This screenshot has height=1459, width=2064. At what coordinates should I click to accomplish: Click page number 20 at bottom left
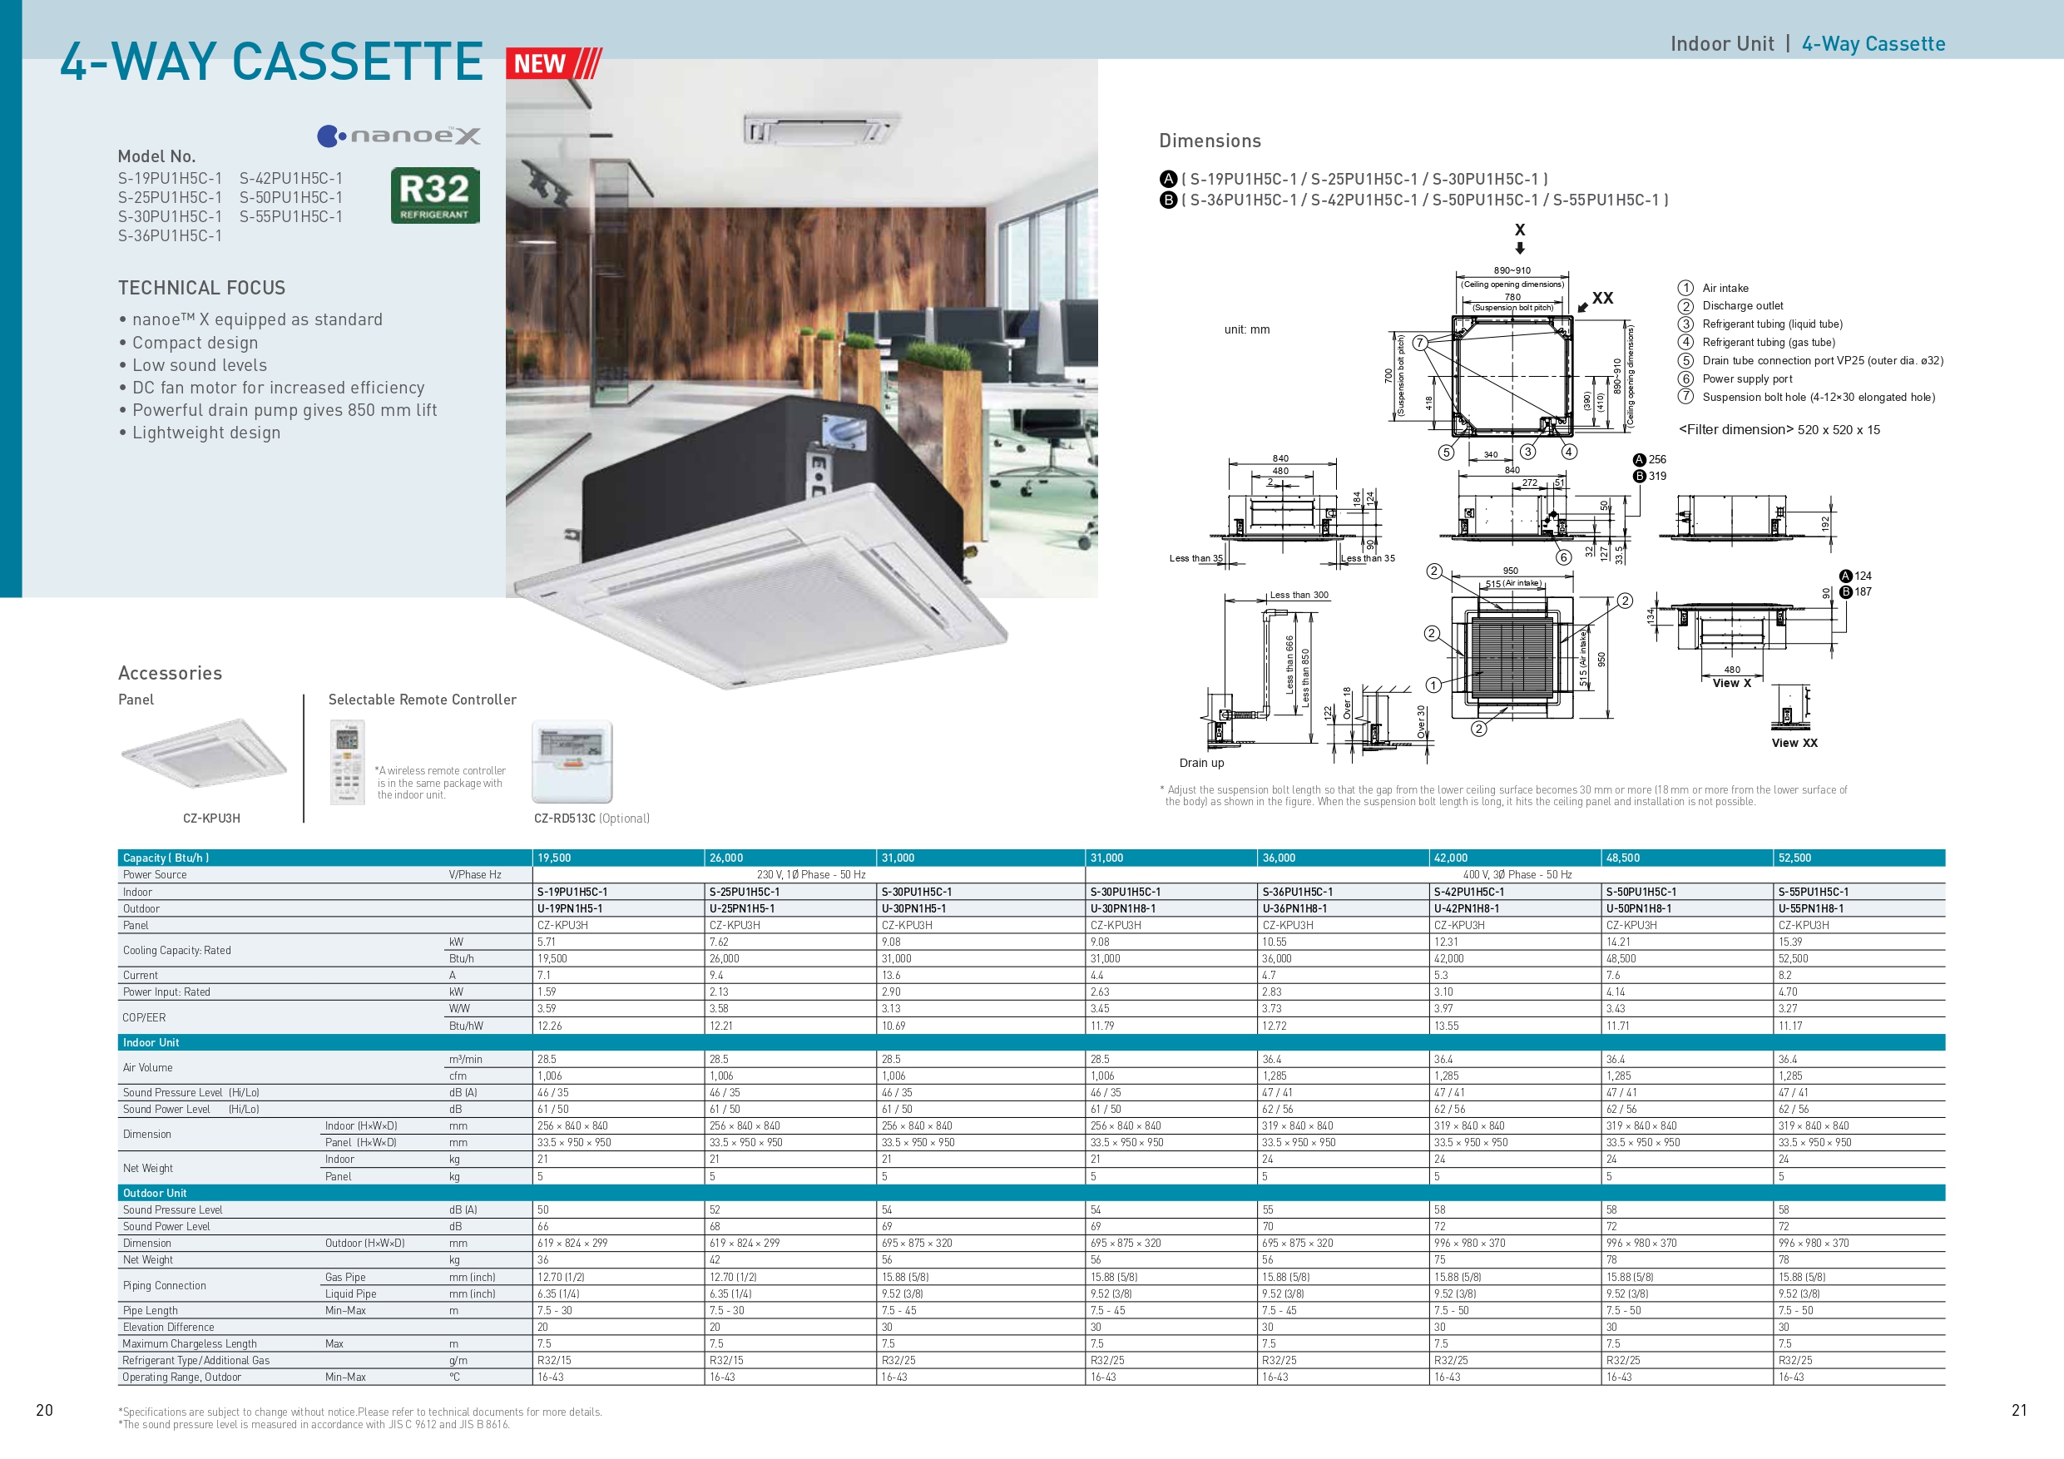pos(44,1411)
